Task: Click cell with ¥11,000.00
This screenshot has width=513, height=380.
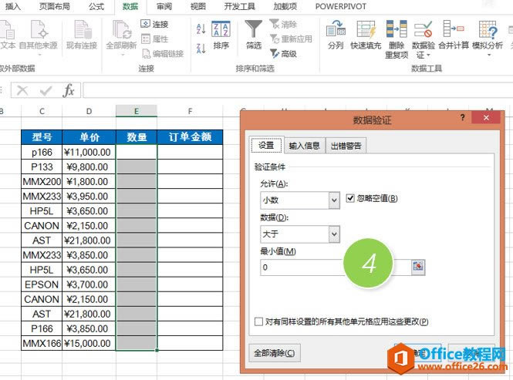Action: tap(89, 152)
